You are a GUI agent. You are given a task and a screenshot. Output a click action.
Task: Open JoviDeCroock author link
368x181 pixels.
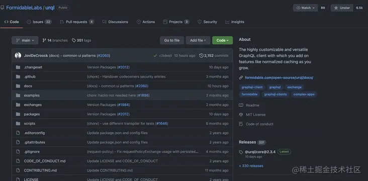36,56
